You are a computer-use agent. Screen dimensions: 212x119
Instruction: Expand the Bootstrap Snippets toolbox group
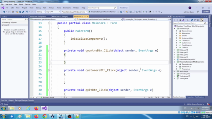click(2, 22)
